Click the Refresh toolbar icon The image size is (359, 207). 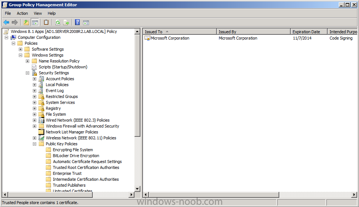pyautogui.click(x=58, y=23)
